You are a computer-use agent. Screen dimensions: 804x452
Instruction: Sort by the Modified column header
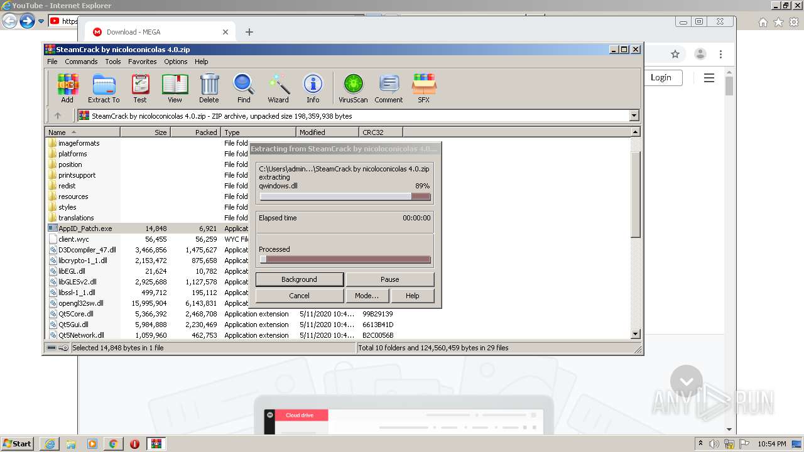click(327, 132)
